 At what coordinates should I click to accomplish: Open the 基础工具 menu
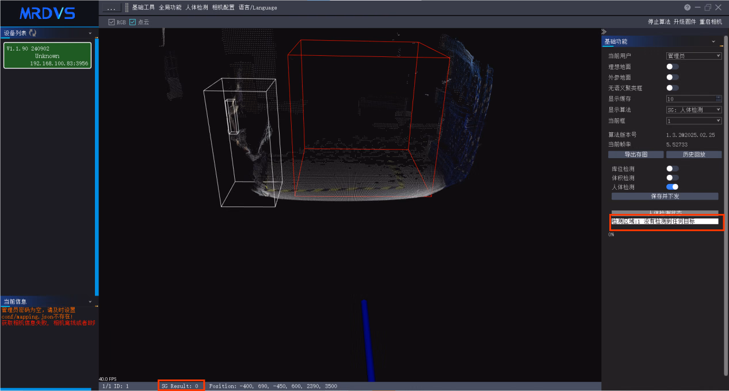143,8
